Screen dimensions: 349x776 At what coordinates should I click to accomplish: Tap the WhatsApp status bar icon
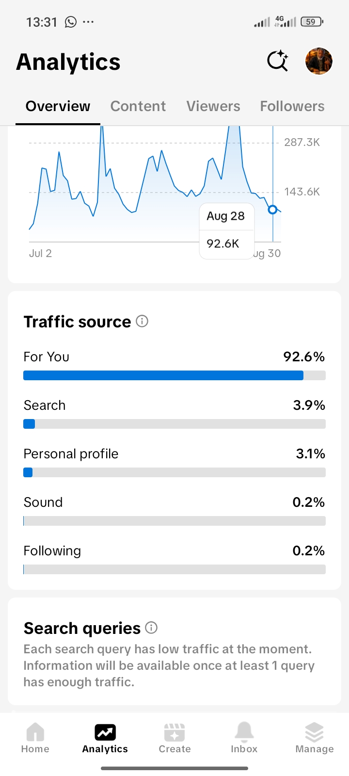pos(71,22)
